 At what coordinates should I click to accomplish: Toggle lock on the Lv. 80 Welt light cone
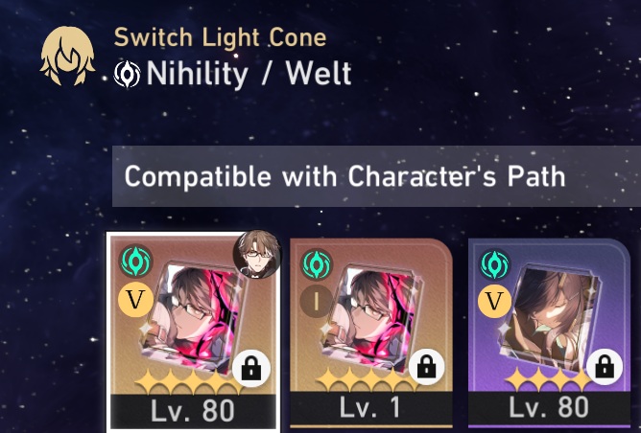[251, 368]
